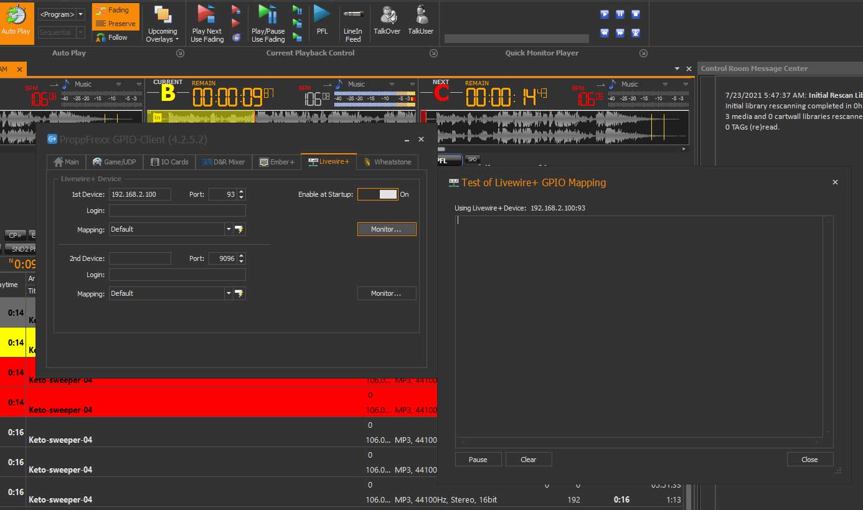
Task: Expand Quick Monitor Player group launcher
Action: pos(643,54)
